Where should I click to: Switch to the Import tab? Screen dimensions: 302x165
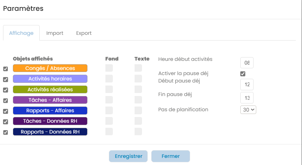[x=55, y=33]
